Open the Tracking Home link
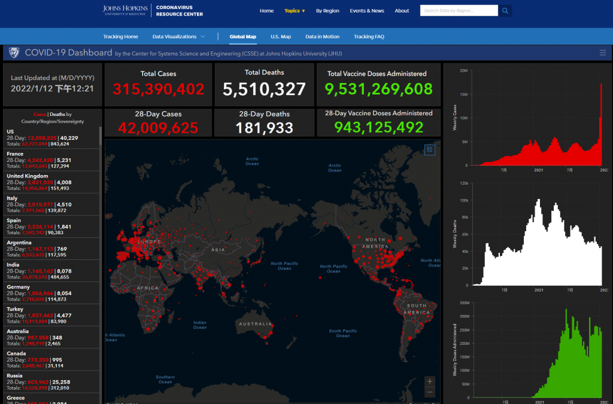Screen dimensions: 613x404 pos(120,37)
